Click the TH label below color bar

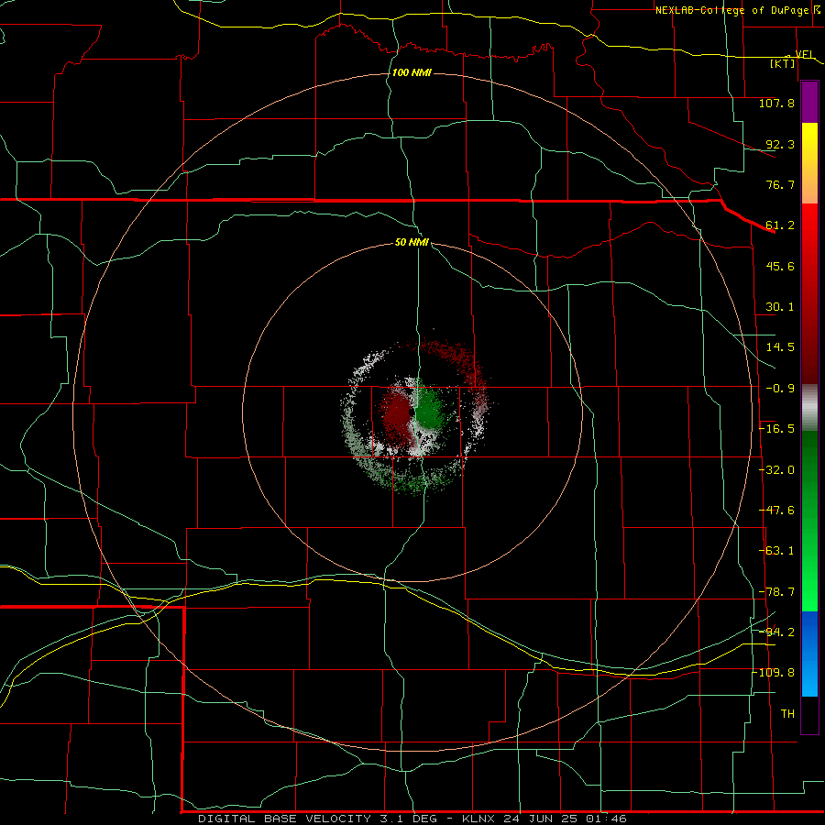coord(787,714)
